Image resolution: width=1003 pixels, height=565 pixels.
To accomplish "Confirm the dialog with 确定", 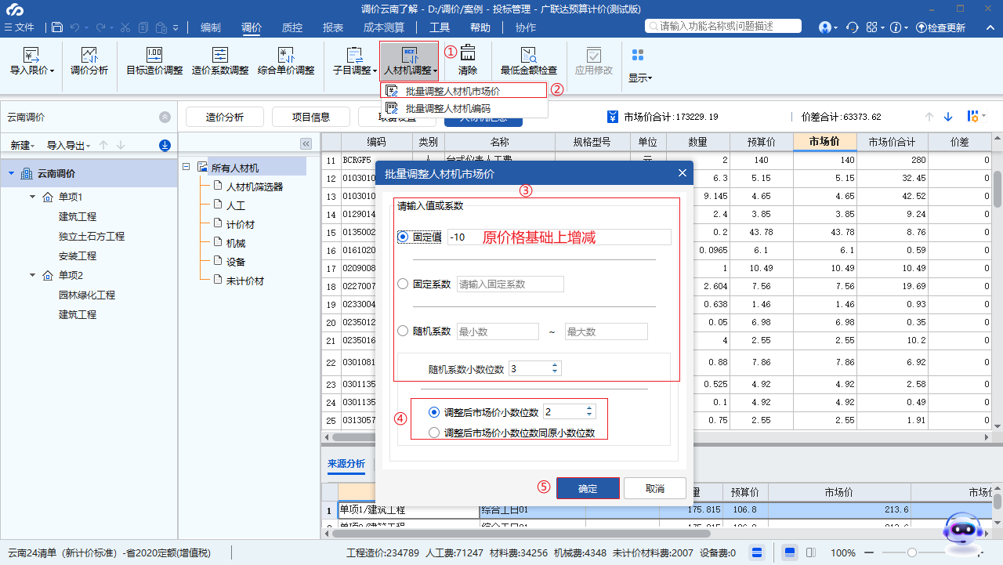I will point(588,487).
